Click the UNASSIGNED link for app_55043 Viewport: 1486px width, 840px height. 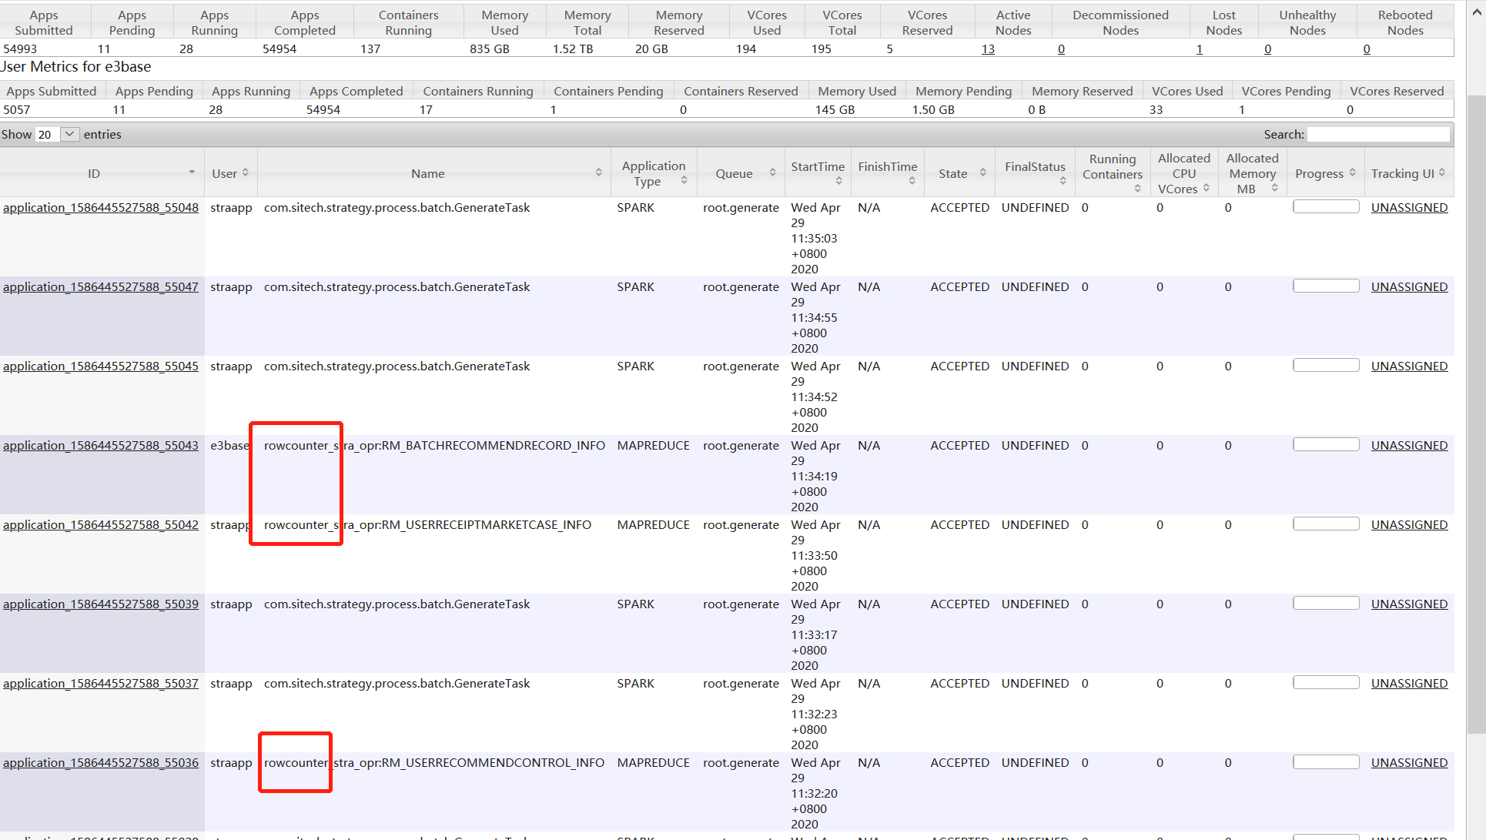1410,444
